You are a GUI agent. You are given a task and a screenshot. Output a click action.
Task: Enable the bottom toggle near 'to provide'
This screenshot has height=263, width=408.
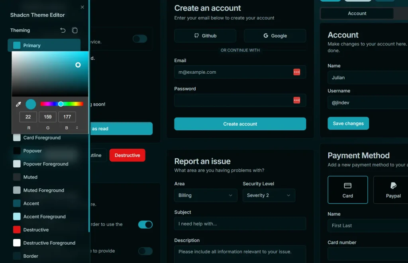145,251
